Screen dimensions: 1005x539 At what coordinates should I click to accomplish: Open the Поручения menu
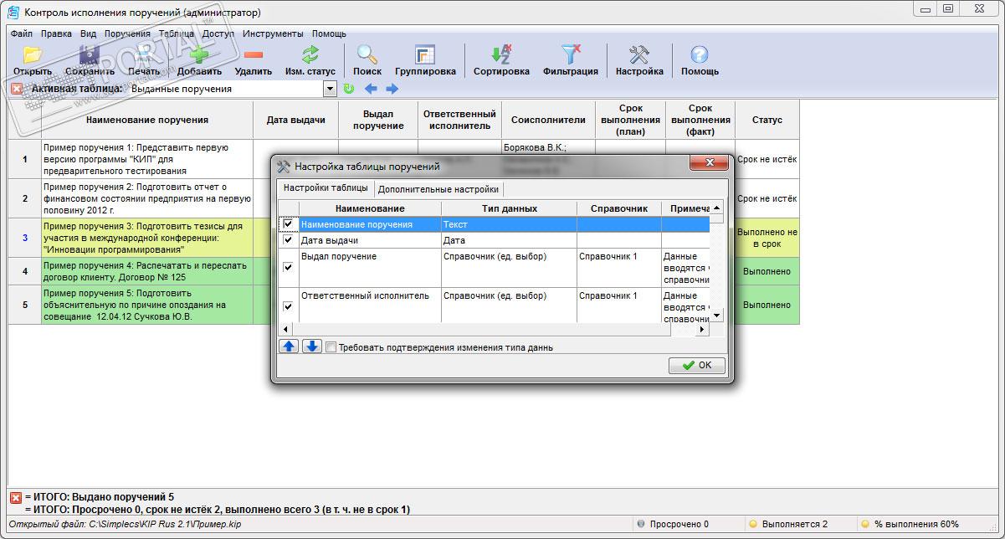(x=127, y=34)
